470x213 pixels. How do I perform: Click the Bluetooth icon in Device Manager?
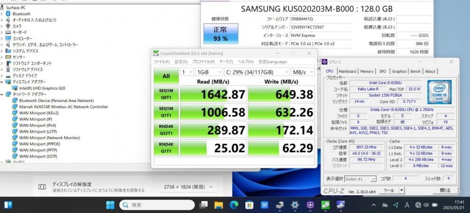[8, 14]
